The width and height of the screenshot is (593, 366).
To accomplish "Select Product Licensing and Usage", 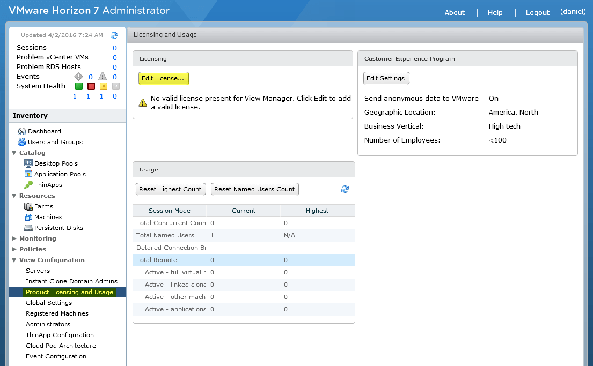I will point(67,292).
